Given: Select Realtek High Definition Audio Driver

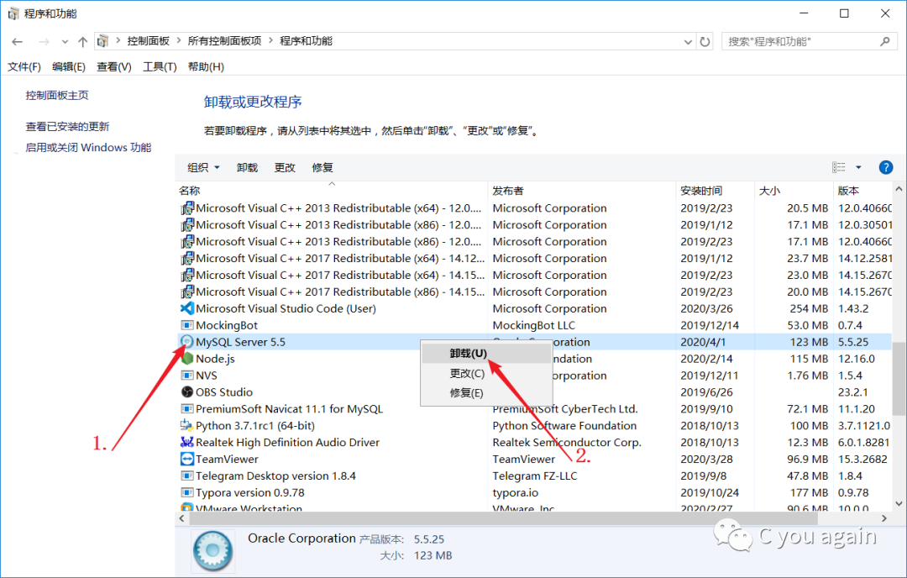Looking at the screenshot, I should [x=287, y=443].
